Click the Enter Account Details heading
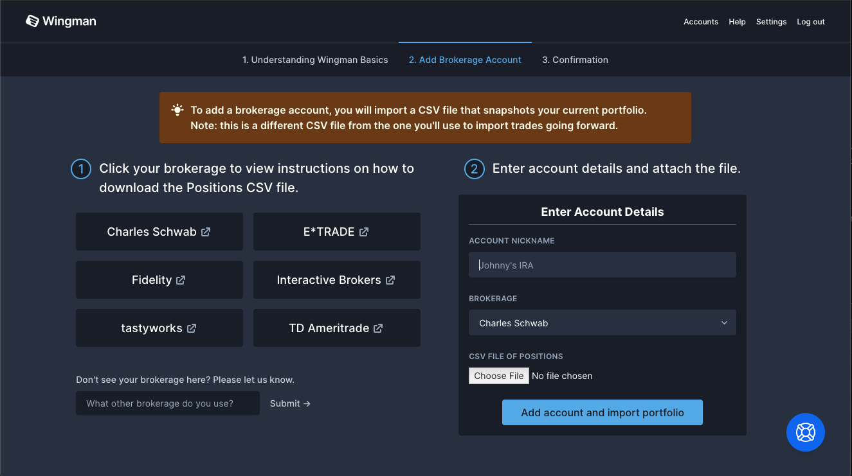 (603, 212)
